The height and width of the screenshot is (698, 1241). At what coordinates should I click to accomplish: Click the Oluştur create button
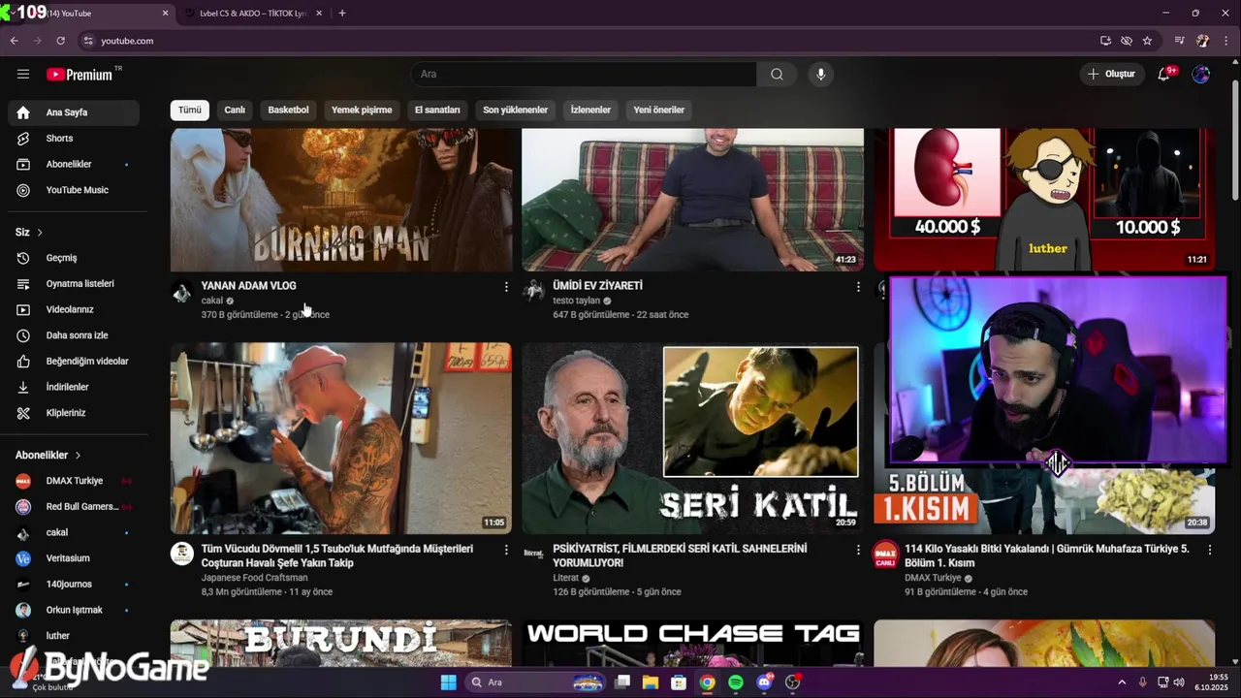pos(1111,75)
